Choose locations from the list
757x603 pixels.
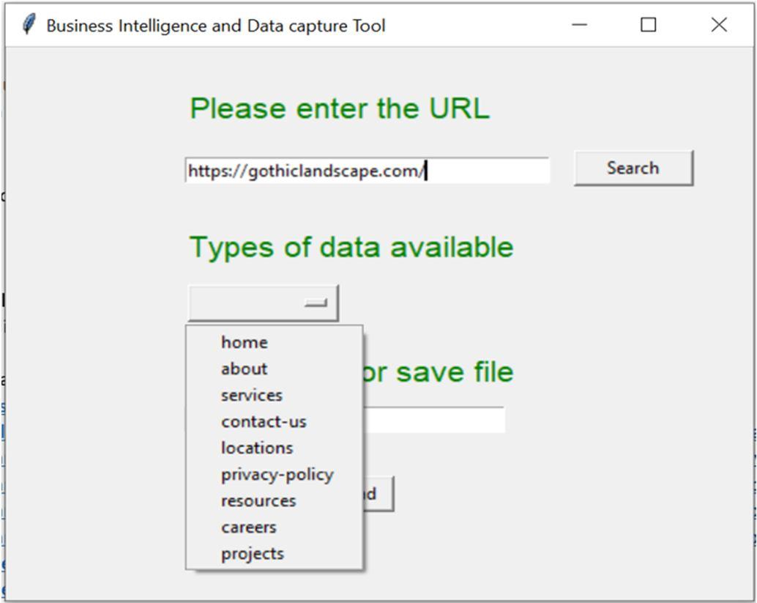pos(256,448)
